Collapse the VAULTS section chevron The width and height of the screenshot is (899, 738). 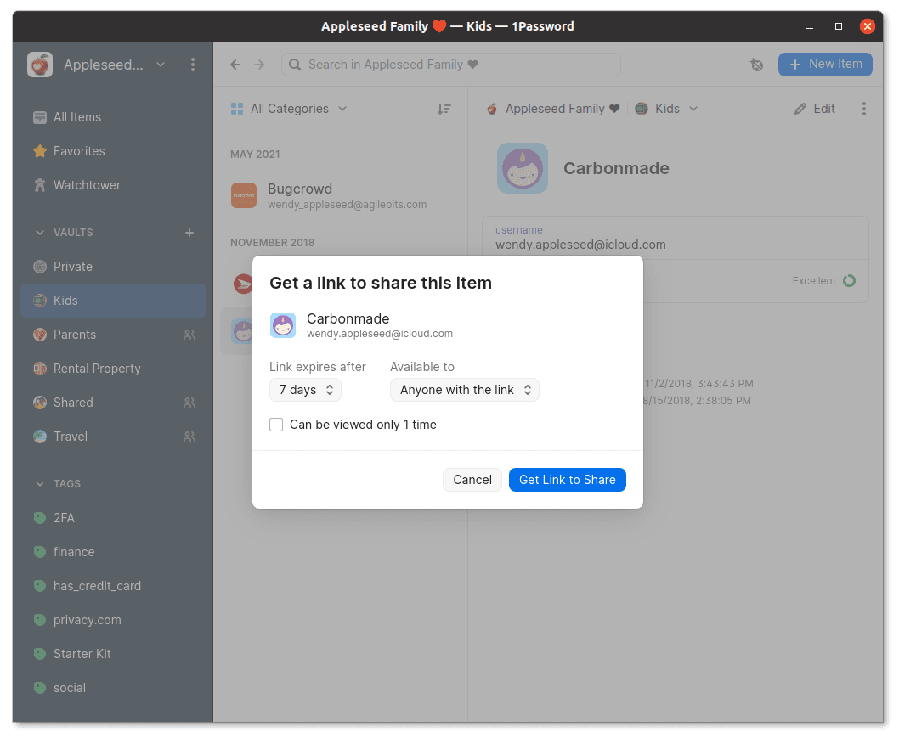(x=40, y=232)
